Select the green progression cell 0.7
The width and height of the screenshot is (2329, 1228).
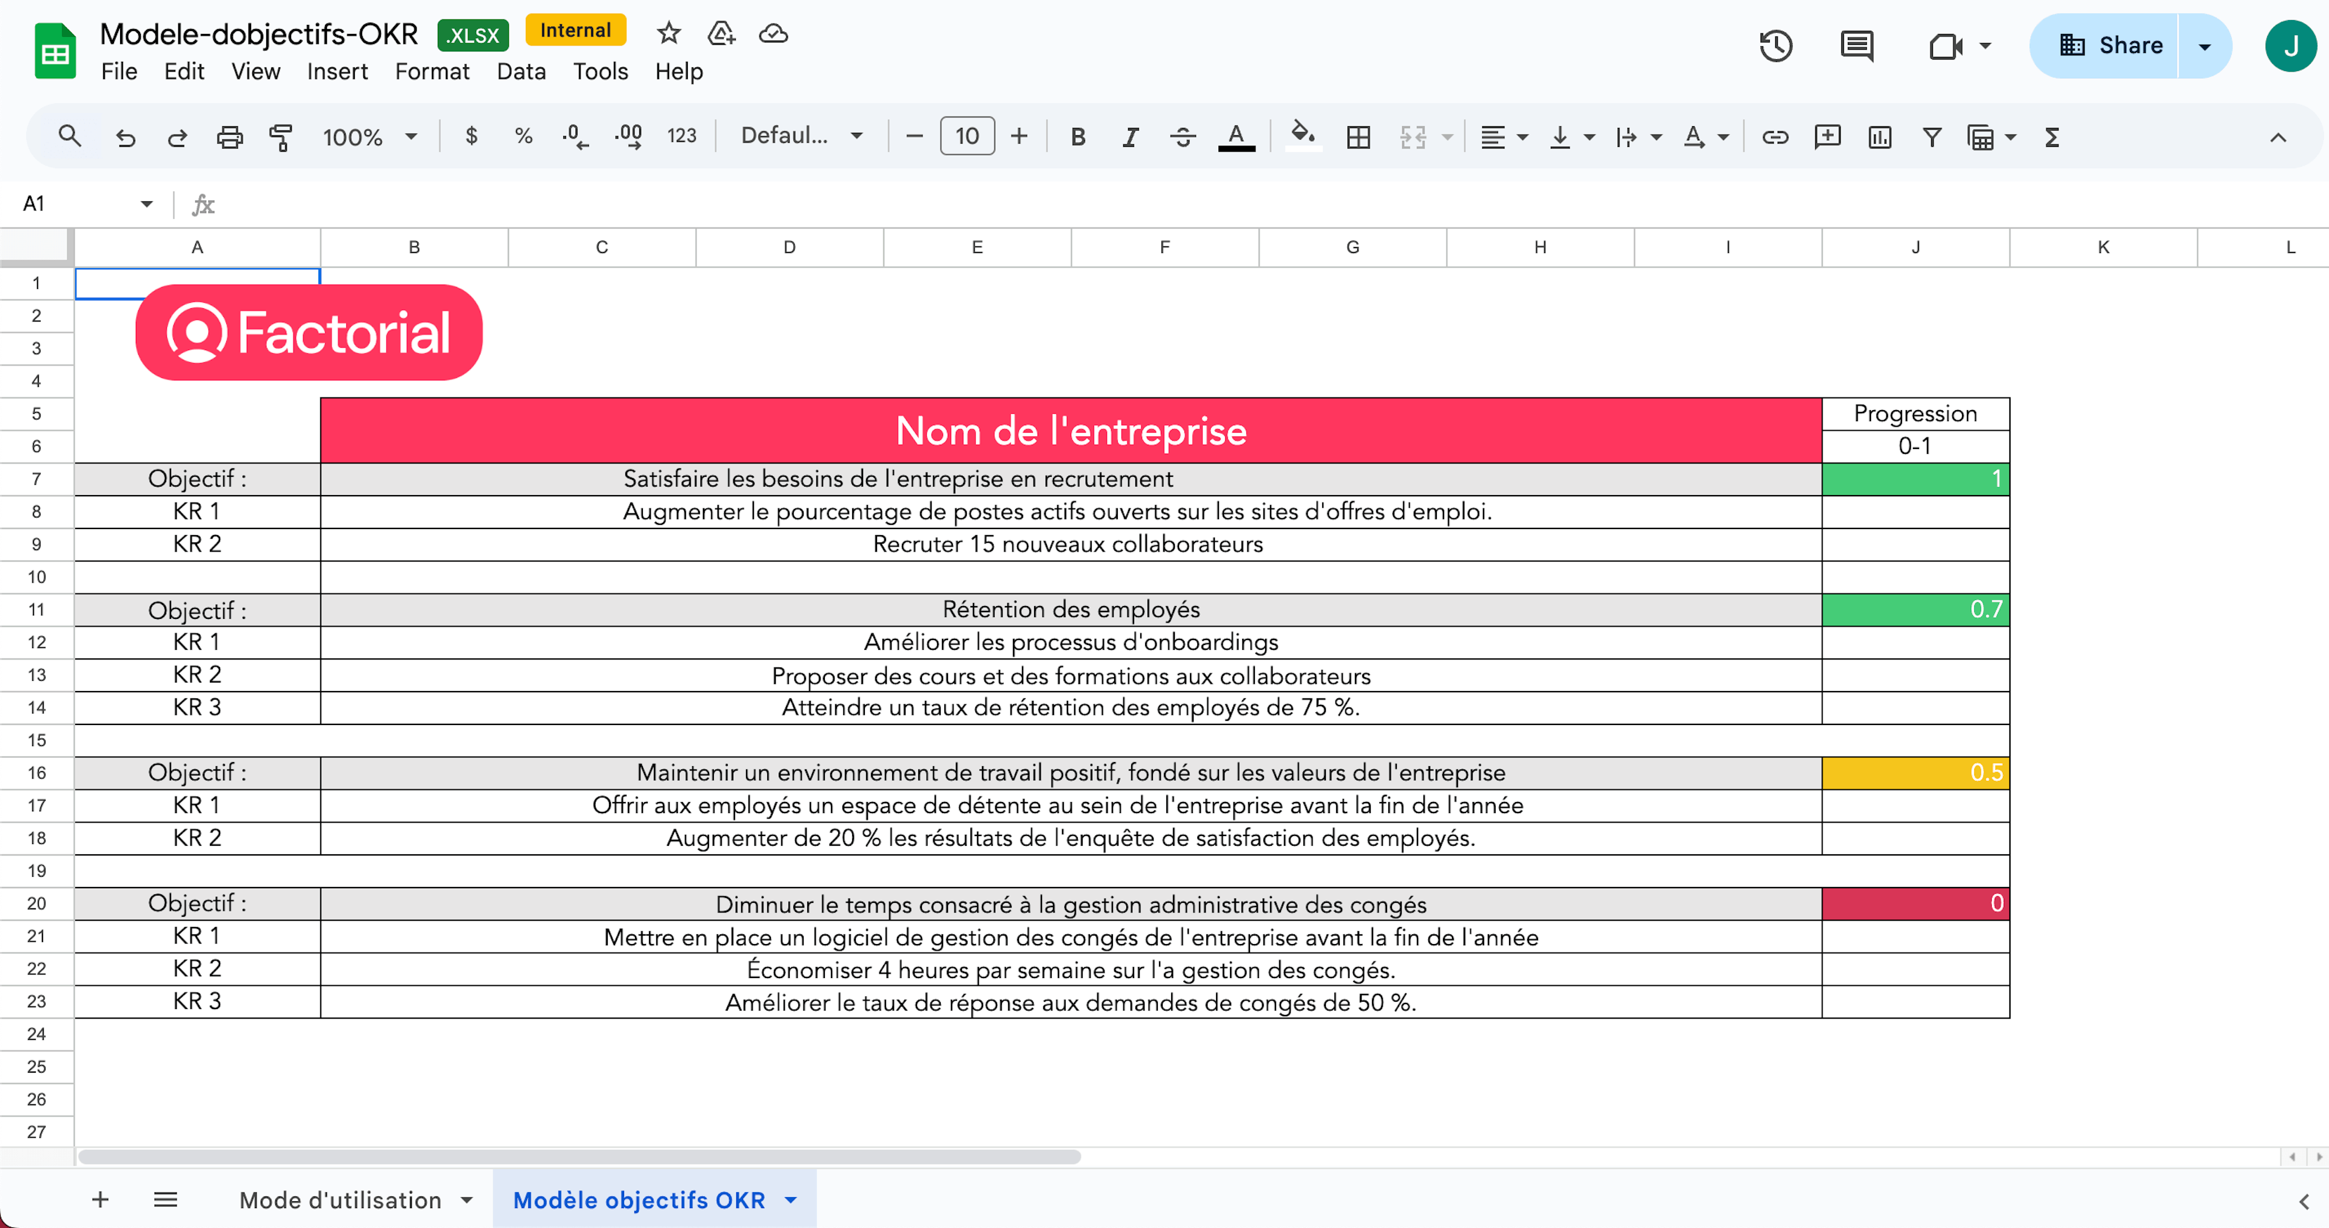coord(1915,610)
